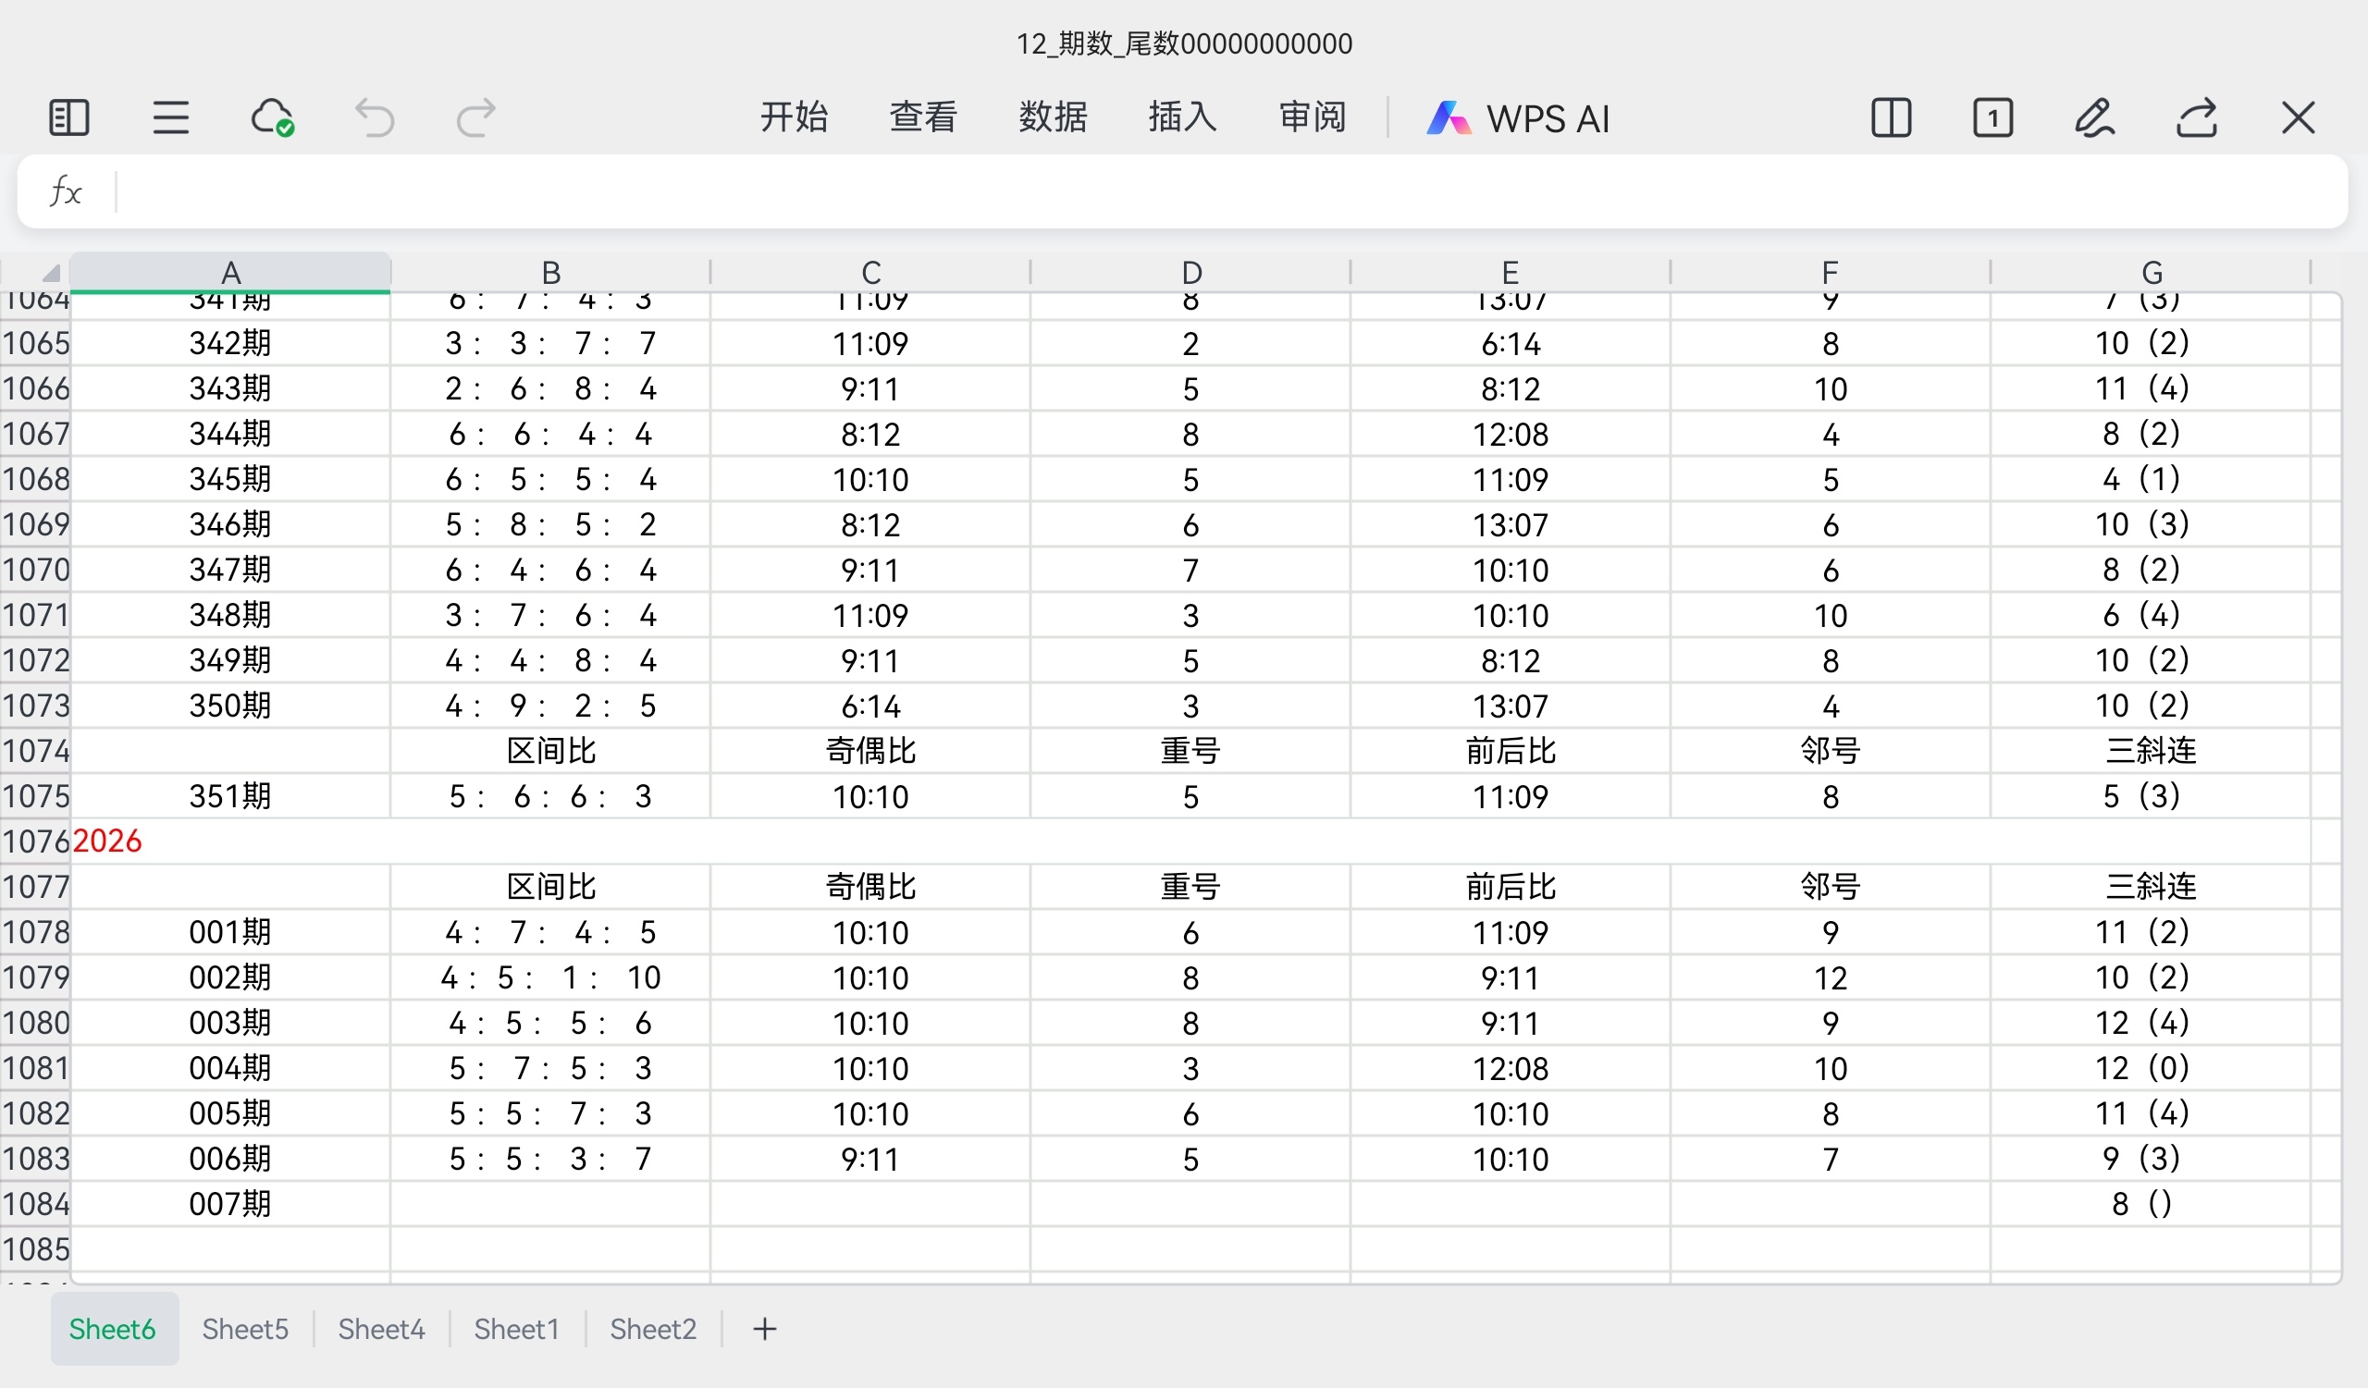Click the formula bar input field
The width and height of the screenshot is (2368, 1388).
coord(1222,191)
